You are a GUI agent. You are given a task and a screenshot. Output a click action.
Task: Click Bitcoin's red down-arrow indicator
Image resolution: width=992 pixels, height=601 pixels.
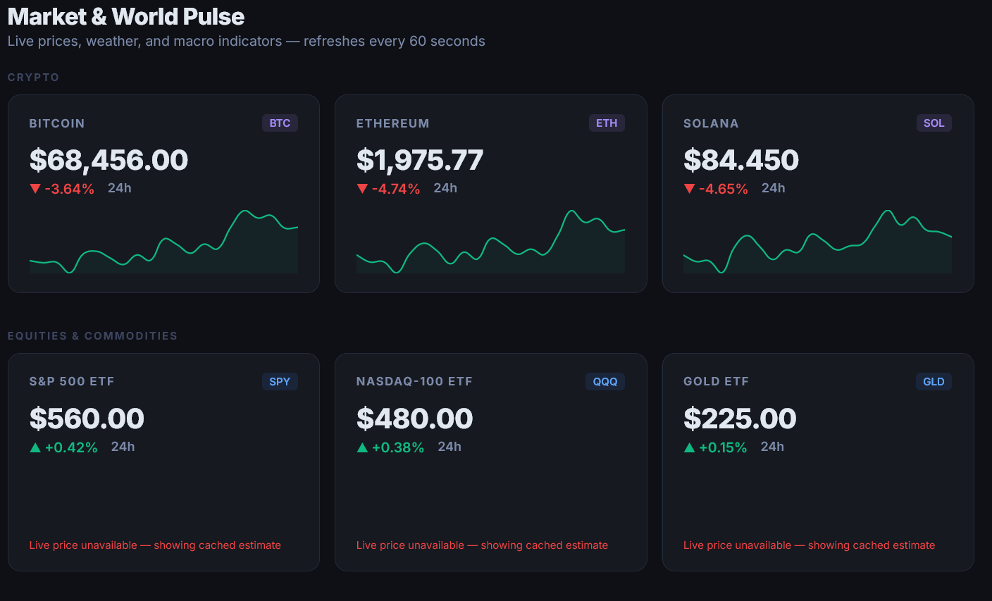click(x=35, y=189)
